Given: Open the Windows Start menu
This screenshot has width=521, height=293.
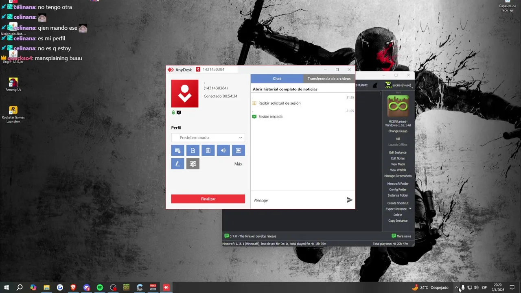Looking at the screenshot, I should click(6, 288).
